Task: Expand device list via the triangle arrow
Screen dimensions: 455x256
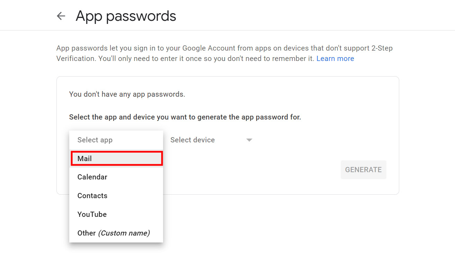Action: click(x=249, y=140)
